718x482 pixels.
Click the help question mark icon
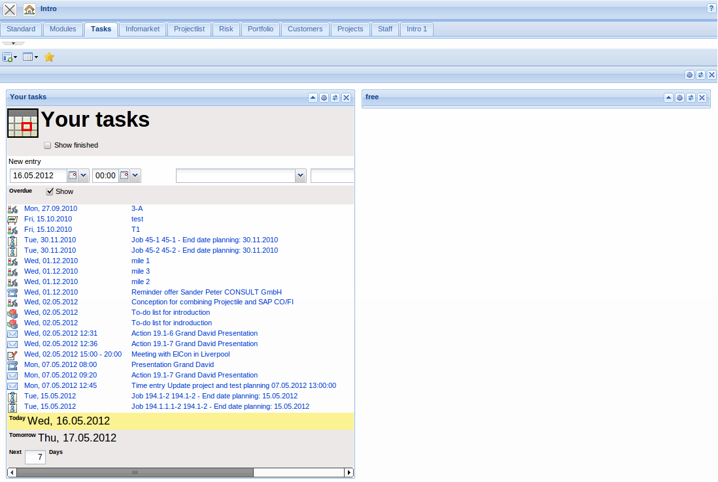(712, 8)
